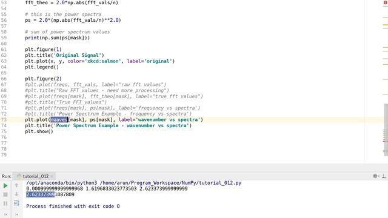The width and height of the screenshot is (388, 218).
Task: Click line number 59 in gutter
Action: tap(4, 38)
